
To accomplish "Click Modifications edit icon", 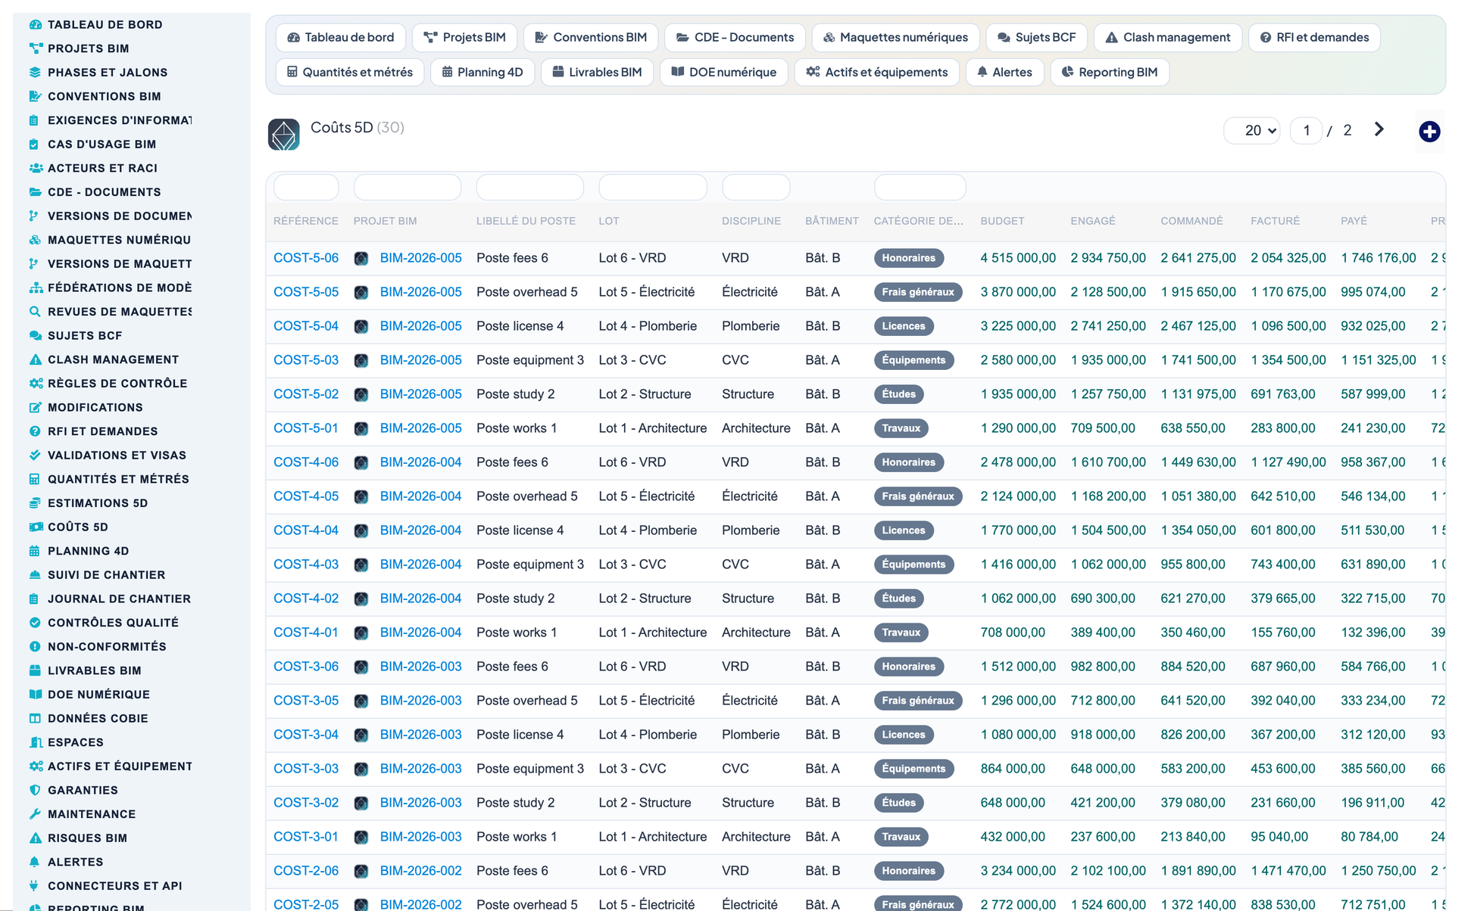I will 35,407.
